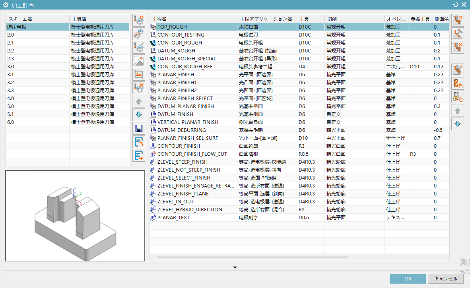The width and height of the screenshot is (470, 288).
Task: Click the reset icon in the title bar
Action: pos(456,5)
